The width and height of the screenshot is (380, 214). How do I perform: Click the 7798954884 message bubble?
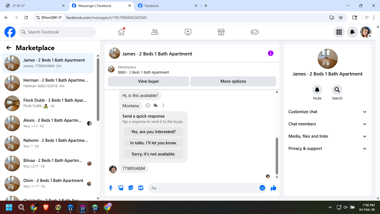click(134, 169)
